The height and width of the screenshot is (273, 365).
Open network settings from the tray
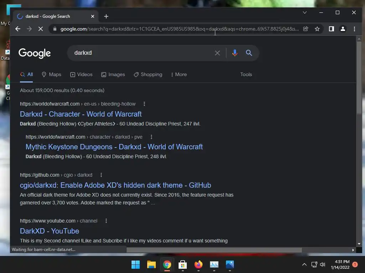(314, 264)
